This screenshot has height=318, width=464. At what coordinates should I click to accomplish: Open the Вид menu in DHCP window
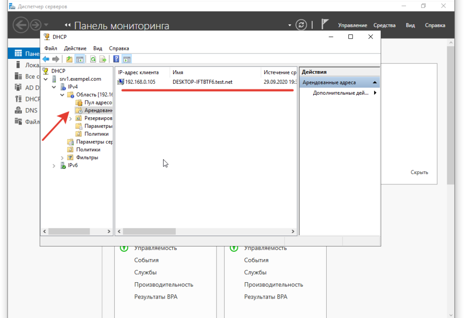coord(97,48)
